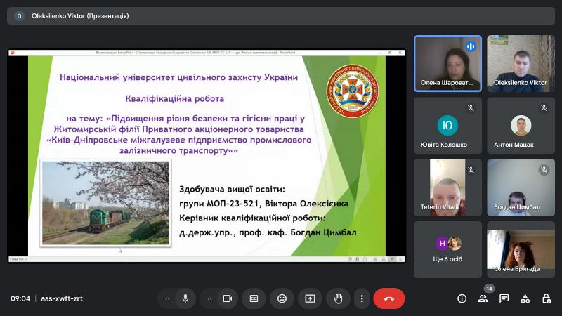
Task: Select Oleksiienko Viktor video tile
Action: click(521, 63)
